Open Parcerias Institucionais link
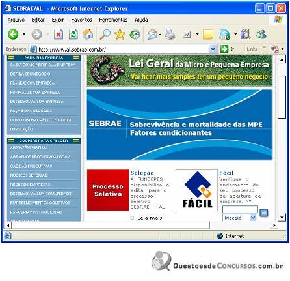Screen dimensions: 290x281 click(x=36, y=212)
